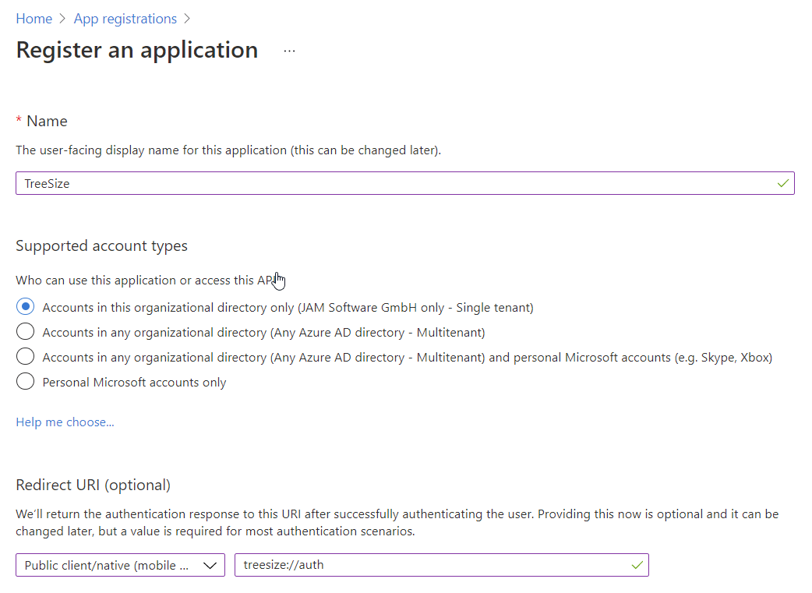Click the Help me choose link
The image size is (812, 593).
[65, 422]
